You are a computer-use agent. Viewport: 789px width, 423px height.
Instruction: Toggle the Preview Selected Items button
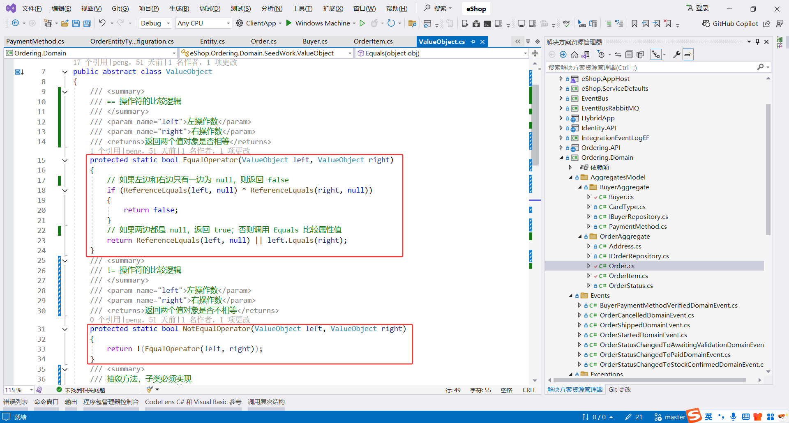coord(688,55)
